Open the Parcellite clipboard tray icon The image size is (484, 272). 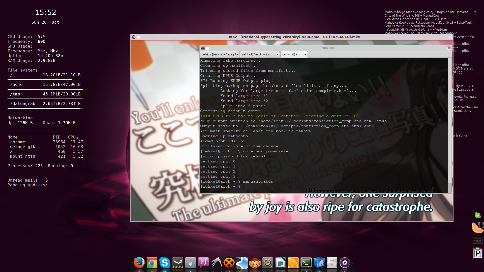pos(477,253)
